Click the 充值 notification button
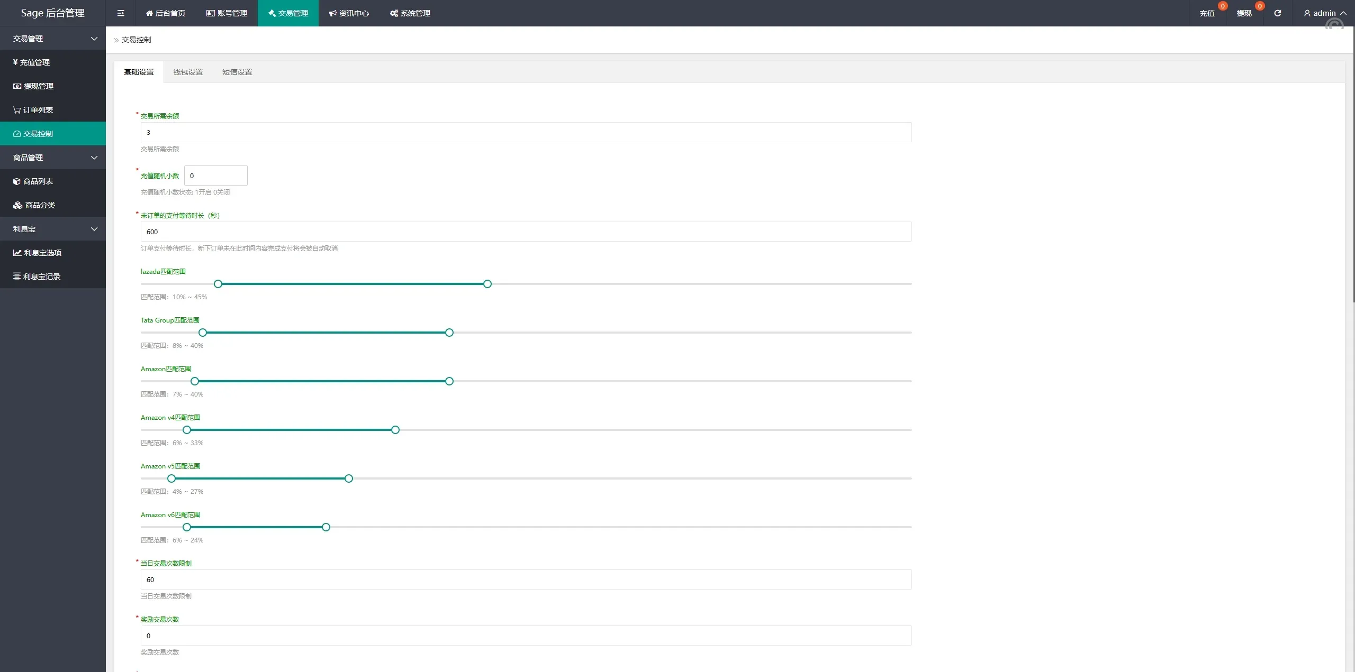The height and width of the screenshot is (672, 1355). tap(1207, 13)
